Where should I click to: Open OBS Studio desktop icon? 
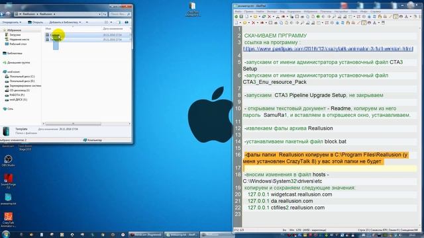pos(8,161)
